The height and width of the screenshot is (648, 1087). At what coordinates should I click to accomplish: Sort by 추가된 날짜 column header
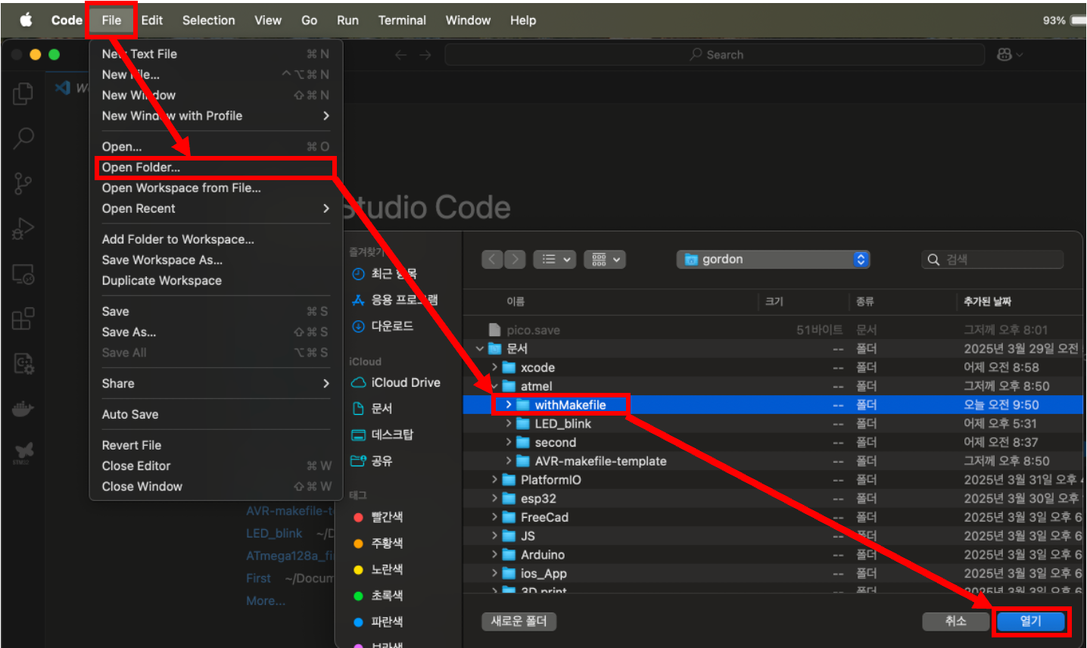(x=987, y=301)
